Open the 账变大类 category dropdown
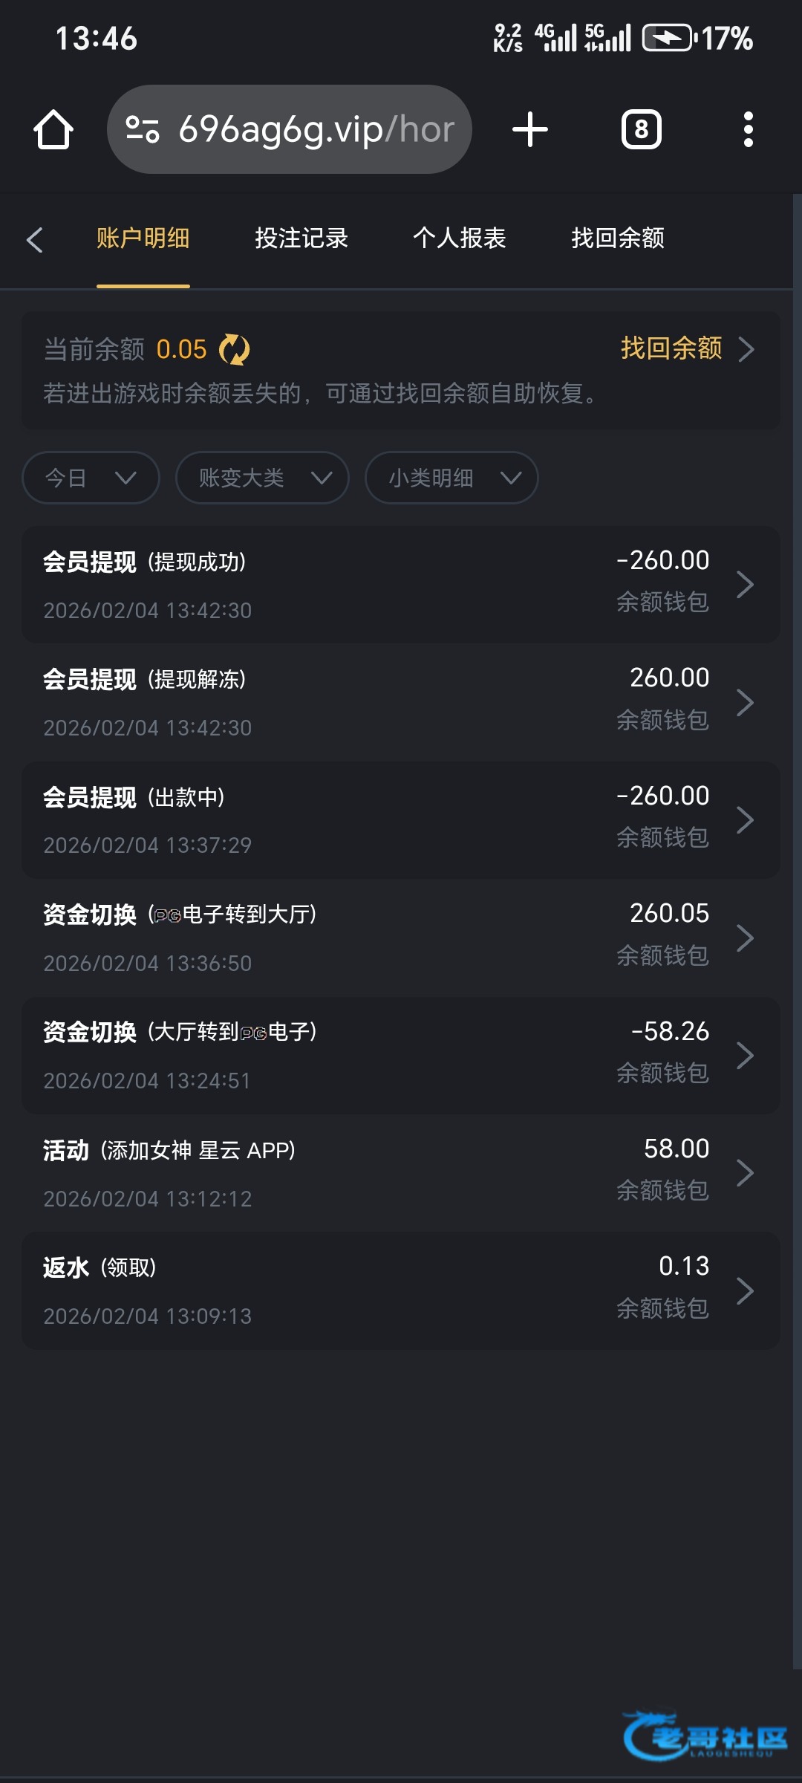 pyautogui.click(x=262, y=478)
